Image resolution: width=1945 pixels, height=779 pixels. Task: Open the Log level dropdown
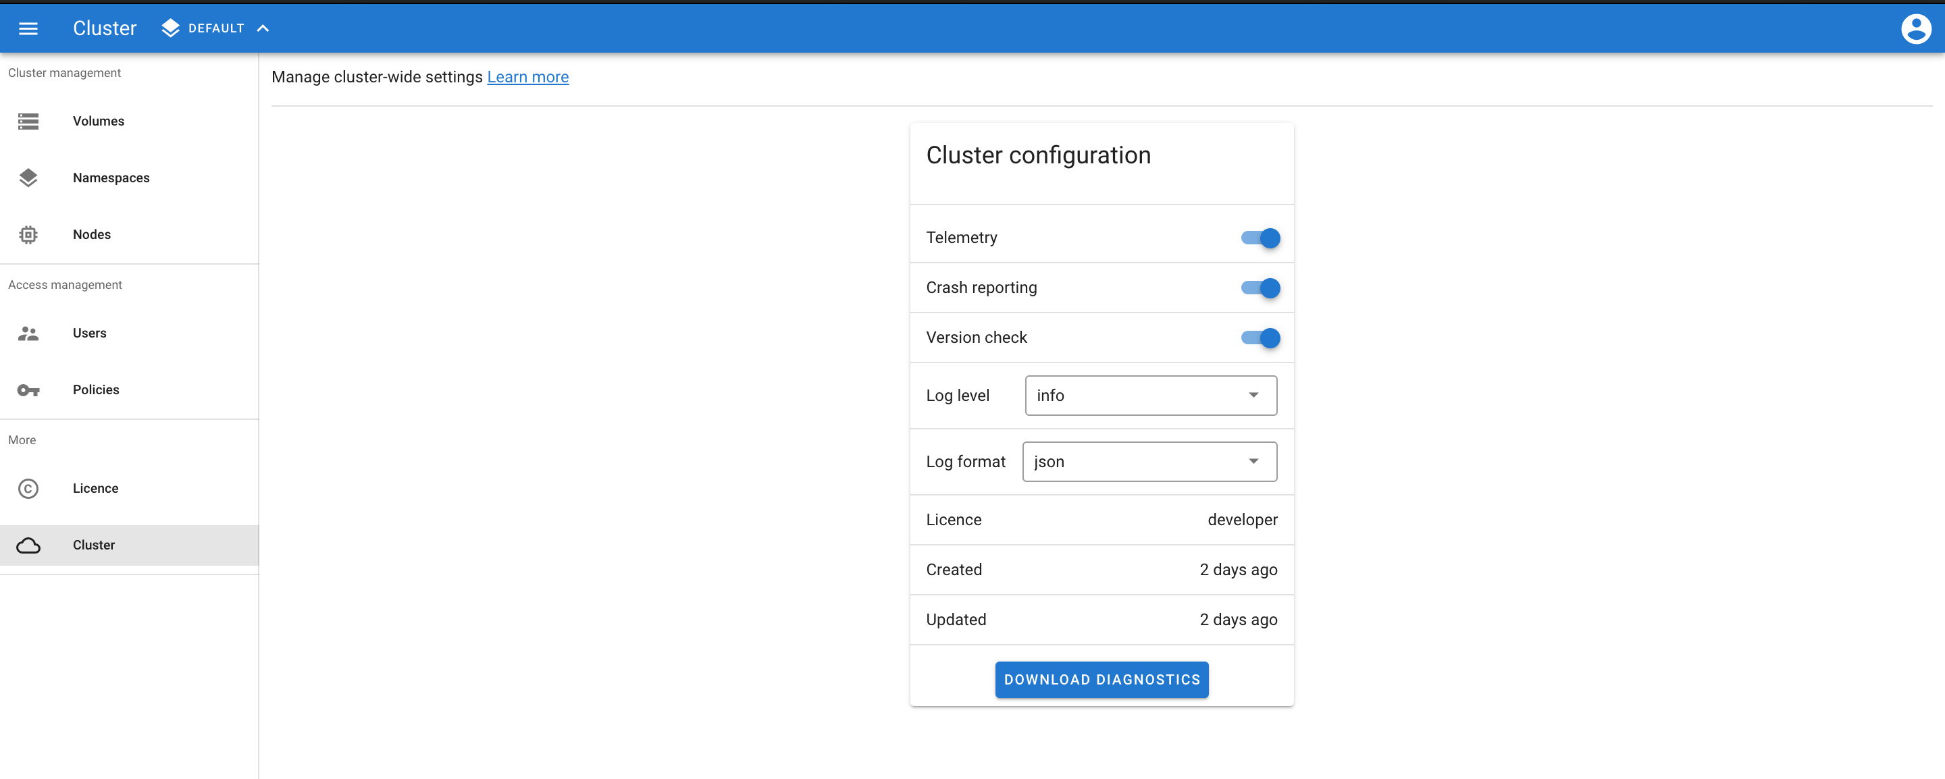point(1151,395)
